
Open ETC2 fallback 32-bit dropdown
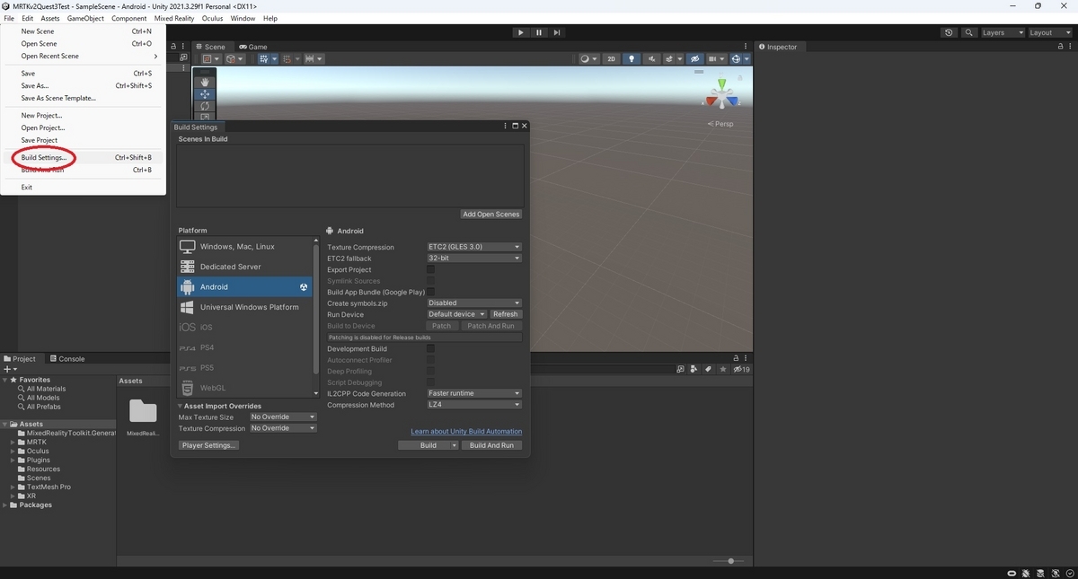(474, 258)
